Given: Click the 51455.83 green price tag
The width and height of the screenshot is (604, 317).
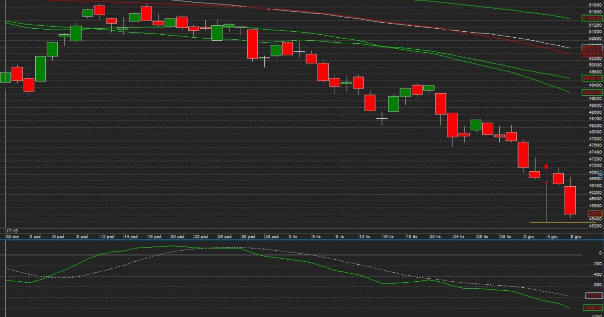Looking at the screenshot, I should 592,18.
